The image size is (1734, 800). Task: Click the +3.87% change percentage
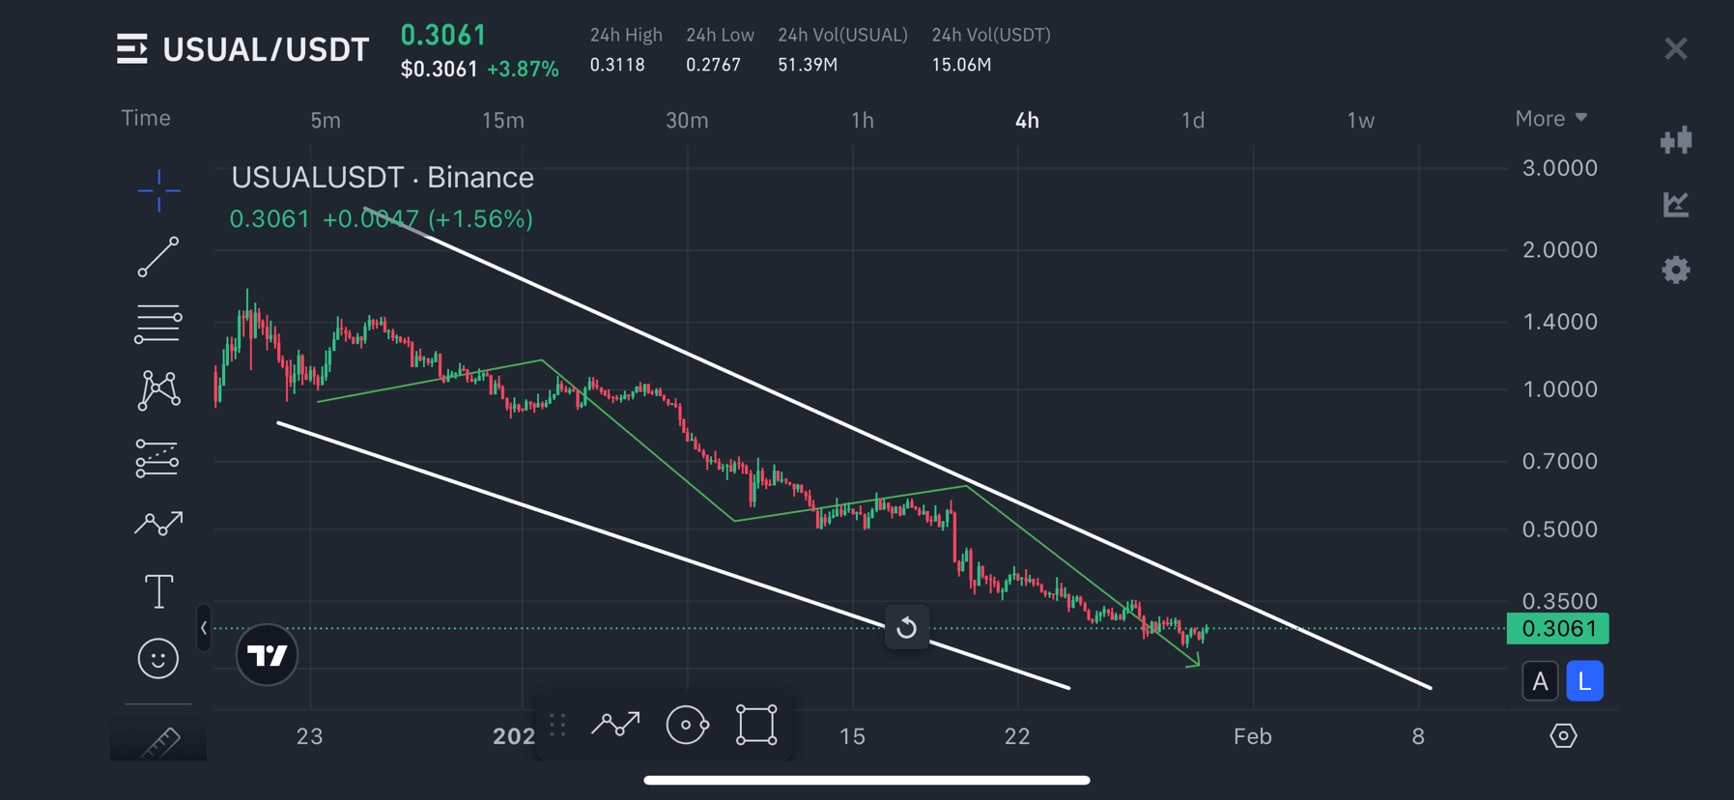click(x=523, y=70)
